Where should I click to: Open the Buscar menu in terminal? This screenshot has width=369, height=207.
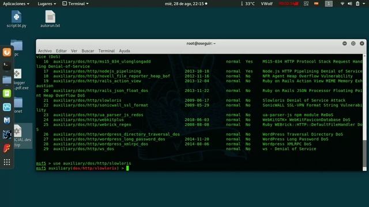pyautogui.click(x=88, y=51)
